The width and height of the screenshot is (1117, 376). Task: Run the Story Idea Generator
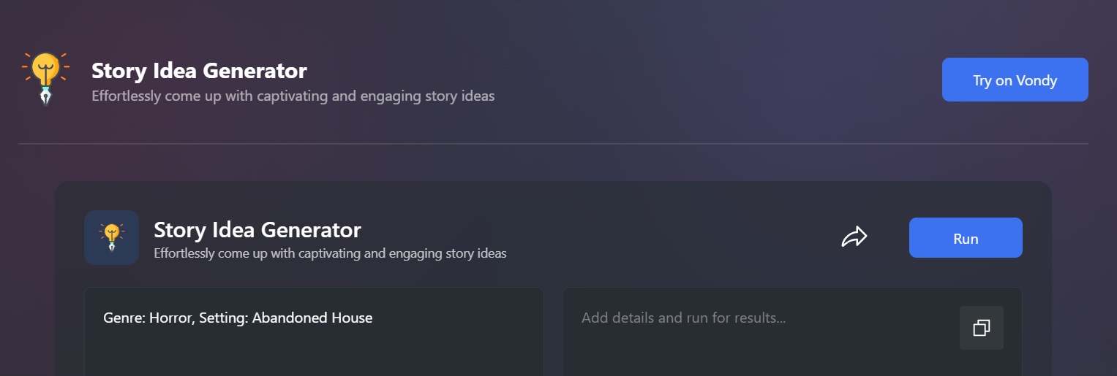966,238
